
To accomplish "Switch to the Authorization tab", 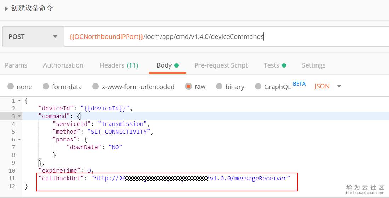I will click(x=63, y=65).
